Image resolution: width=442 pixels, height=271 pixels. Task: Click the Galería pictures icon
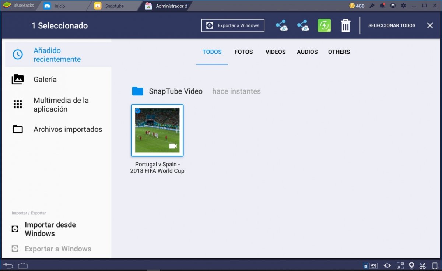18,80
